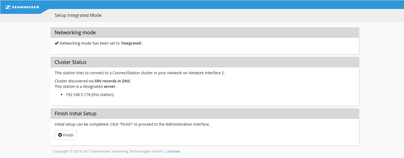Click the SENNHEISER wordmark text
The height and width of the screenshot is (158, 404).
(x=25, y=7)
